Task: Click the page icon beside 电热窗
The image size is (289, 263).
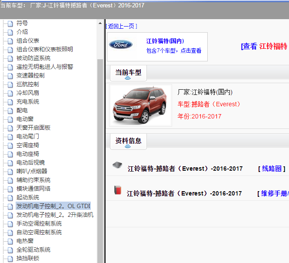Action: coord(10,241)
